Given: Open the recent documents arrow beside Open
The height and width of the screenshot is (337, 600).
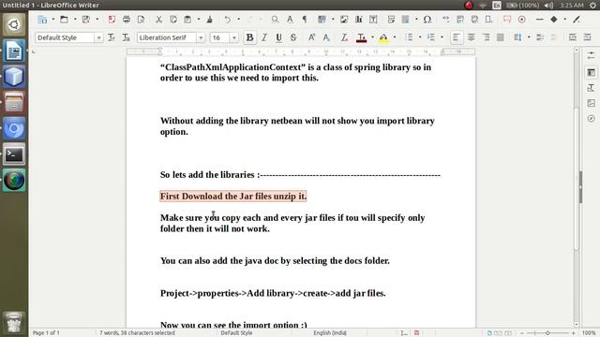Looking at the screenshot, I should point(75,20).
